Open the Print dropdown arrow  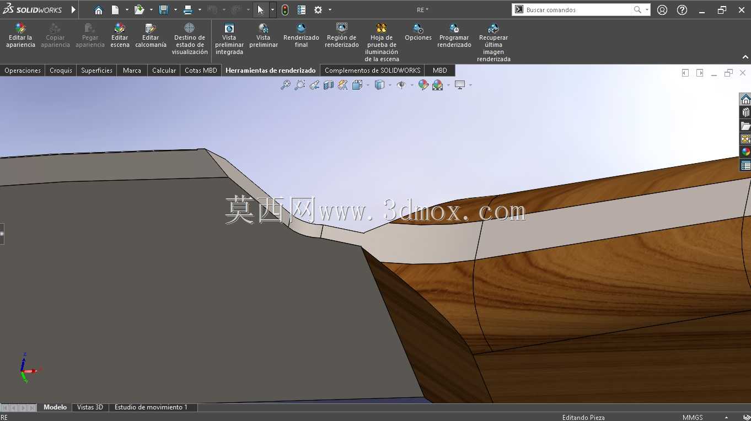click(200, 10)
